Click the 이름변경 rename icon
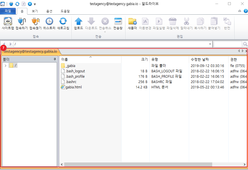 (x=145, y=23)
